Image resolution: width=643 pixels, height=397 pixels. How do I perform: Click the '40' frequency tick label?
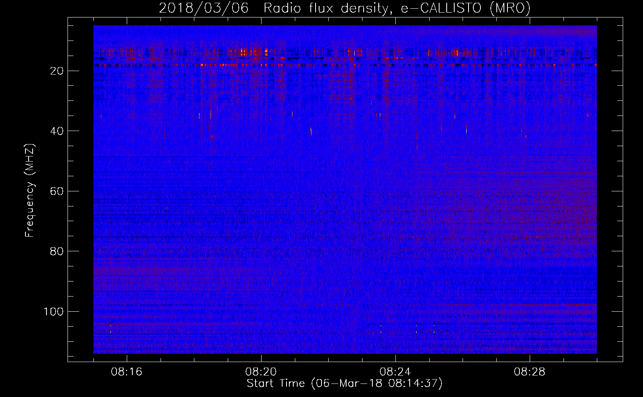(x=57, y=131)
